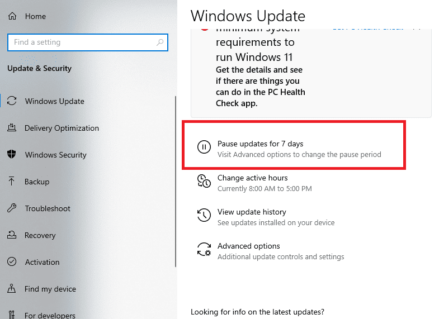Click 'See updates installed on your device' text
The width and height of the screenshot is (439, 319).
click(x=276, y=223)
